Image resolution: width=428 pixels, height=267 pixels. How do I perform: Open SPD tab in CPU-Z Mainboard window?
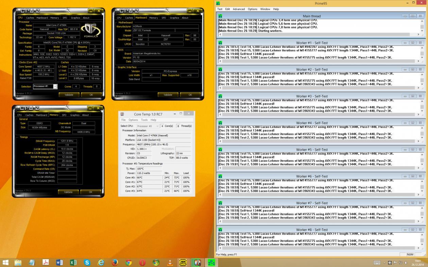164,18
